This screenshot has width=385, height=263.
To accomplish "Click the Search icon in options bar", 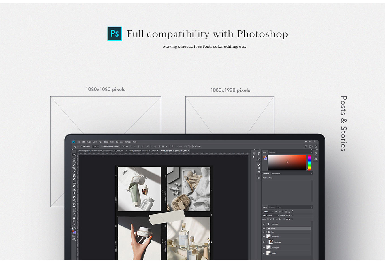I will tap(306, 147).
